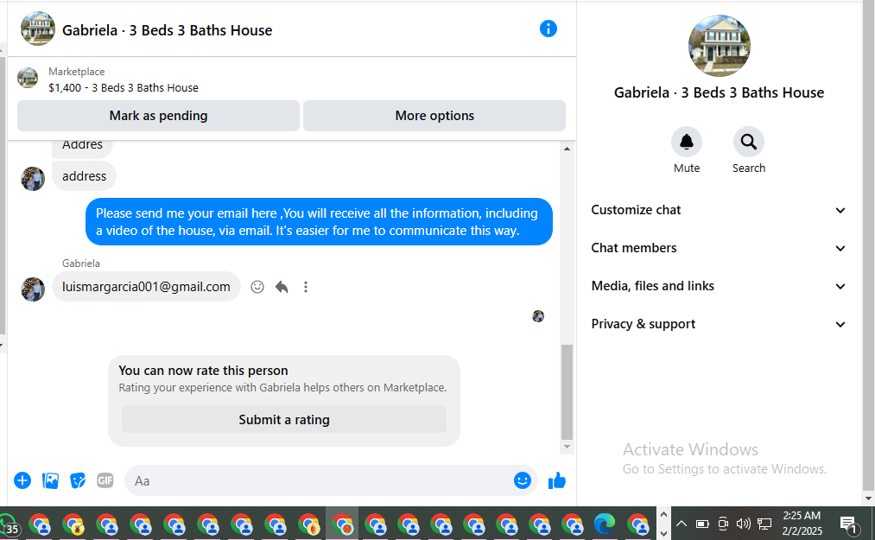875x540 pixels.
Task: Click the luismargarcia001@gmail.com message text
Action: 146,287
